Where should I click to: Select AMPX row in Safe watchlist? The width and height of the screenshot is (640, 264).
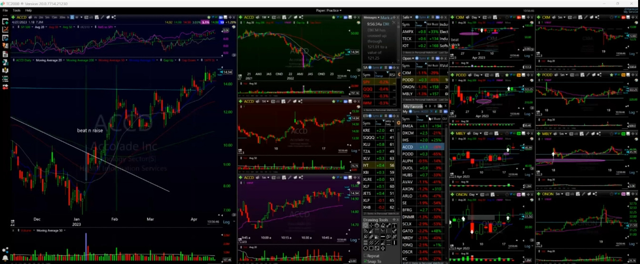[425, 31]
